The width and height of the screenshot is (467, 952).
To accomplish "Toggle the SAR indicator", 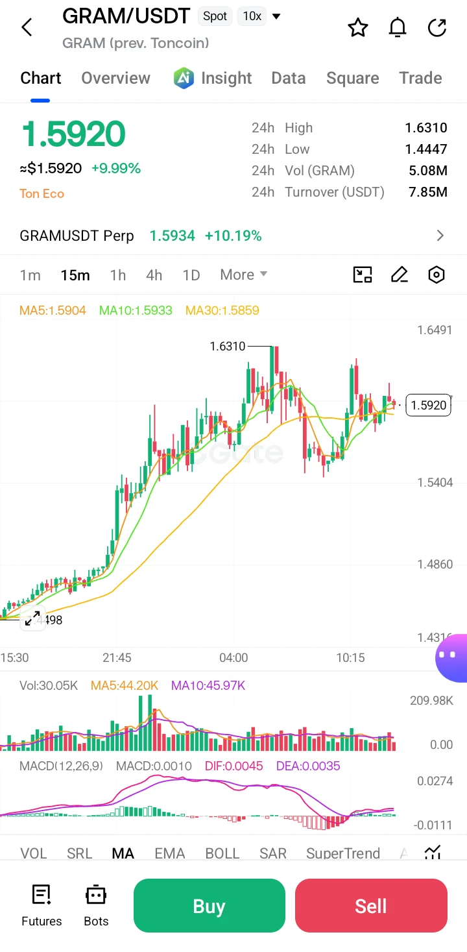I will point(273,853).
